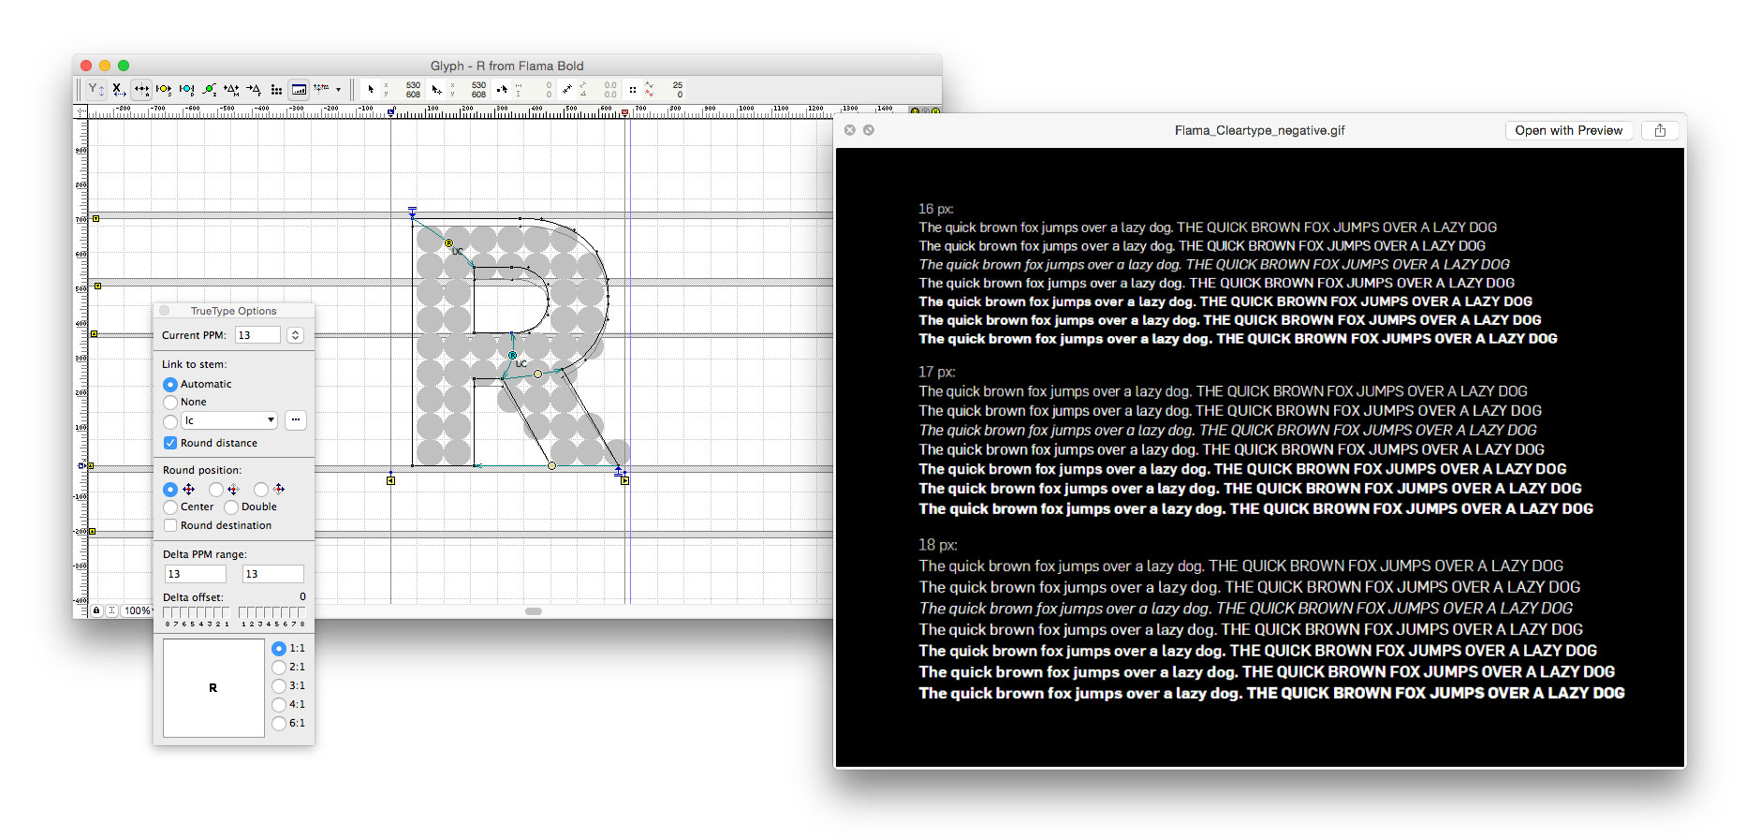
Task: Choose the Single link (S) tool
Action: click(x=164, y=90)
